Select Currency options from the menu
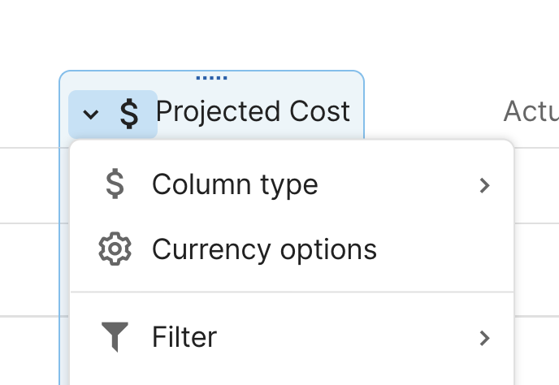Viewport: 559px width, 385px height. (x=264, y=249)
